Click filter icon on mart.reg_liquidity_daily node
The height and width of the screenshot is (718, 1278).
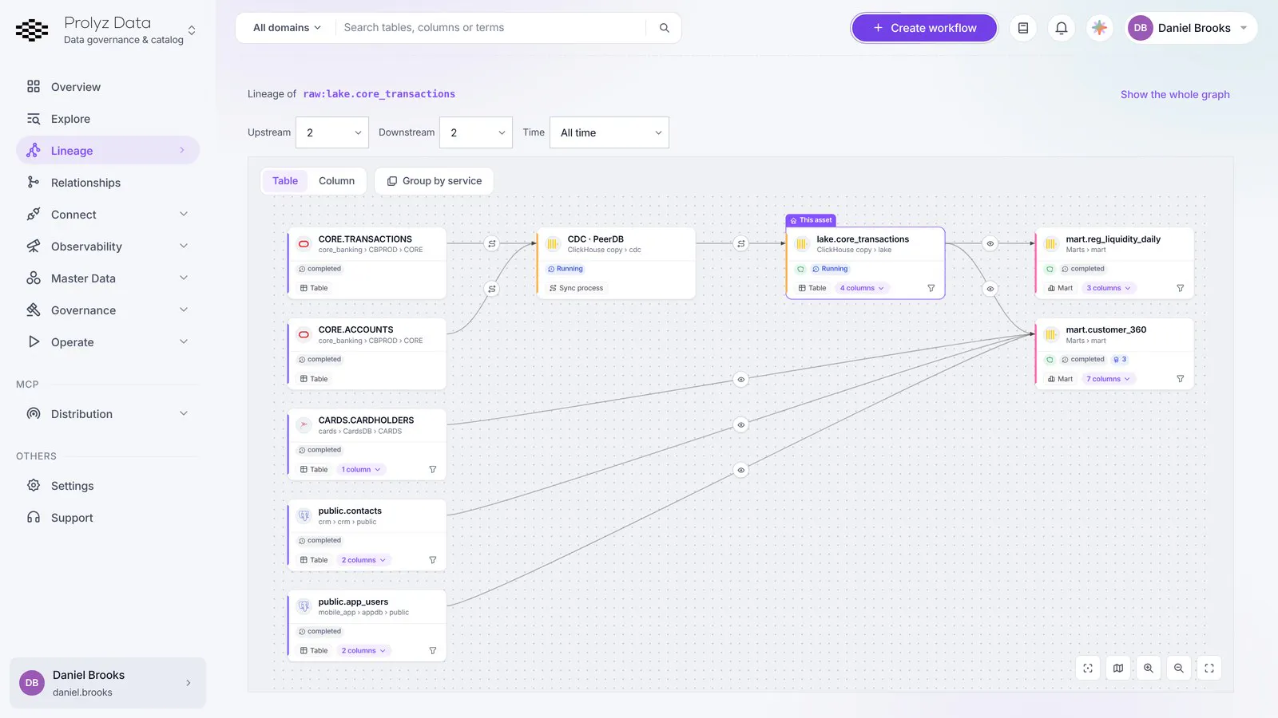[x=1181, y=288]
